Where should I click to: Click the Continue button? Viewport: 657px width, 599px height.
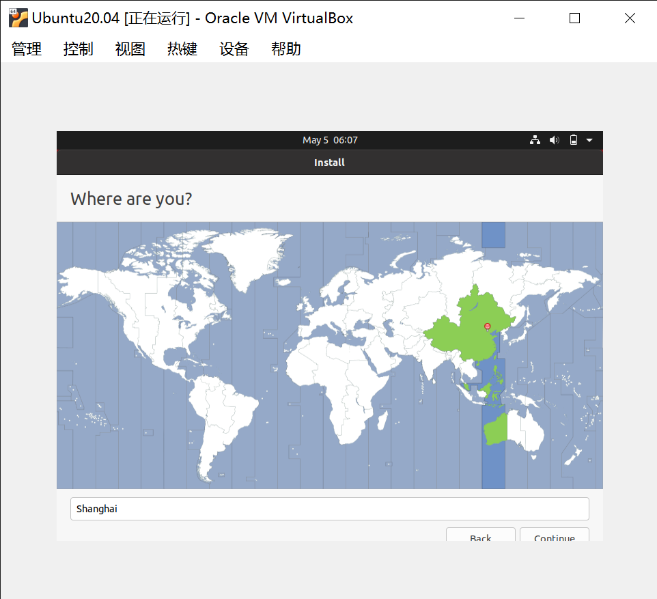(555, 534)
